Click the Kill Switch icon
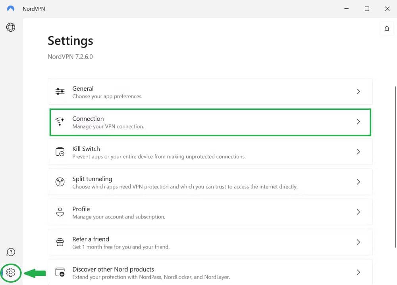This screenshot has width=397, height=285. (x=60, y=152)
